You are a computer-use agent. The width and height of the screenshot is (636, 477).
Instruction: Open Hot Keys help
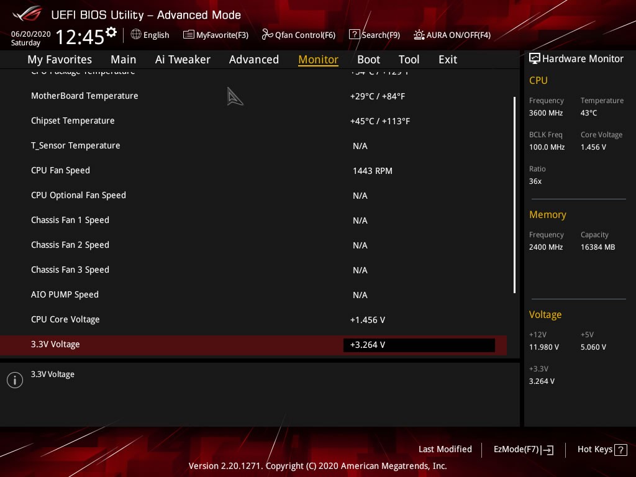point(602,450)
